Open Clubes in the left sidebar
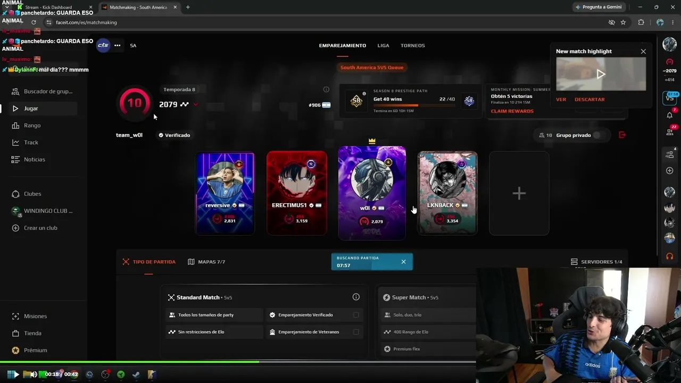The width and height of the screenshot is (681, 383). click(44, 194)
